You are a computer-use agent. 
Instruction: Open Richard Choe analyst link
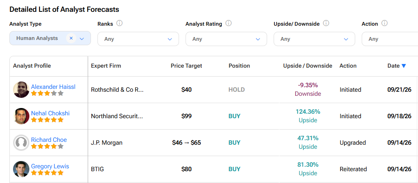pyautogui.click(x=49, y=139)
